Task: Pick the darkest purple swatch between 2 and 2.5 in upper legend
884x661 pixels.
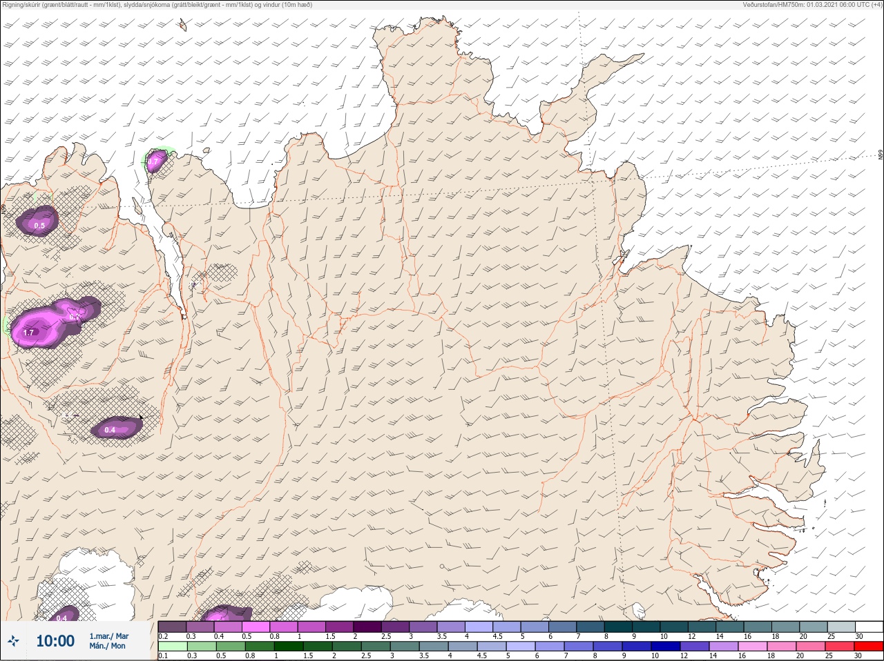Action: click(369, 627)
